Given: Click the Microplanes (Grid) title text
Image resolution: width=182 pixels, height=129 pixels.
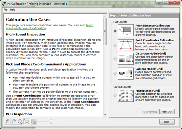Looking at the screenshot, I should coord(148,91).
